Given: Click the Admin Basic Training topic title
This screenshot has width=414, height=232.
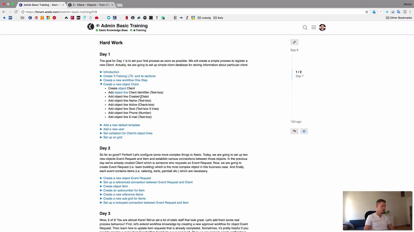Looking at the screenshot, I should (124, 26).
